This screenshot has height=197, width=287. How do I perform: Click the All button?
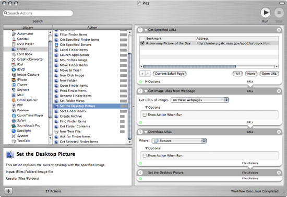point(237,74)
